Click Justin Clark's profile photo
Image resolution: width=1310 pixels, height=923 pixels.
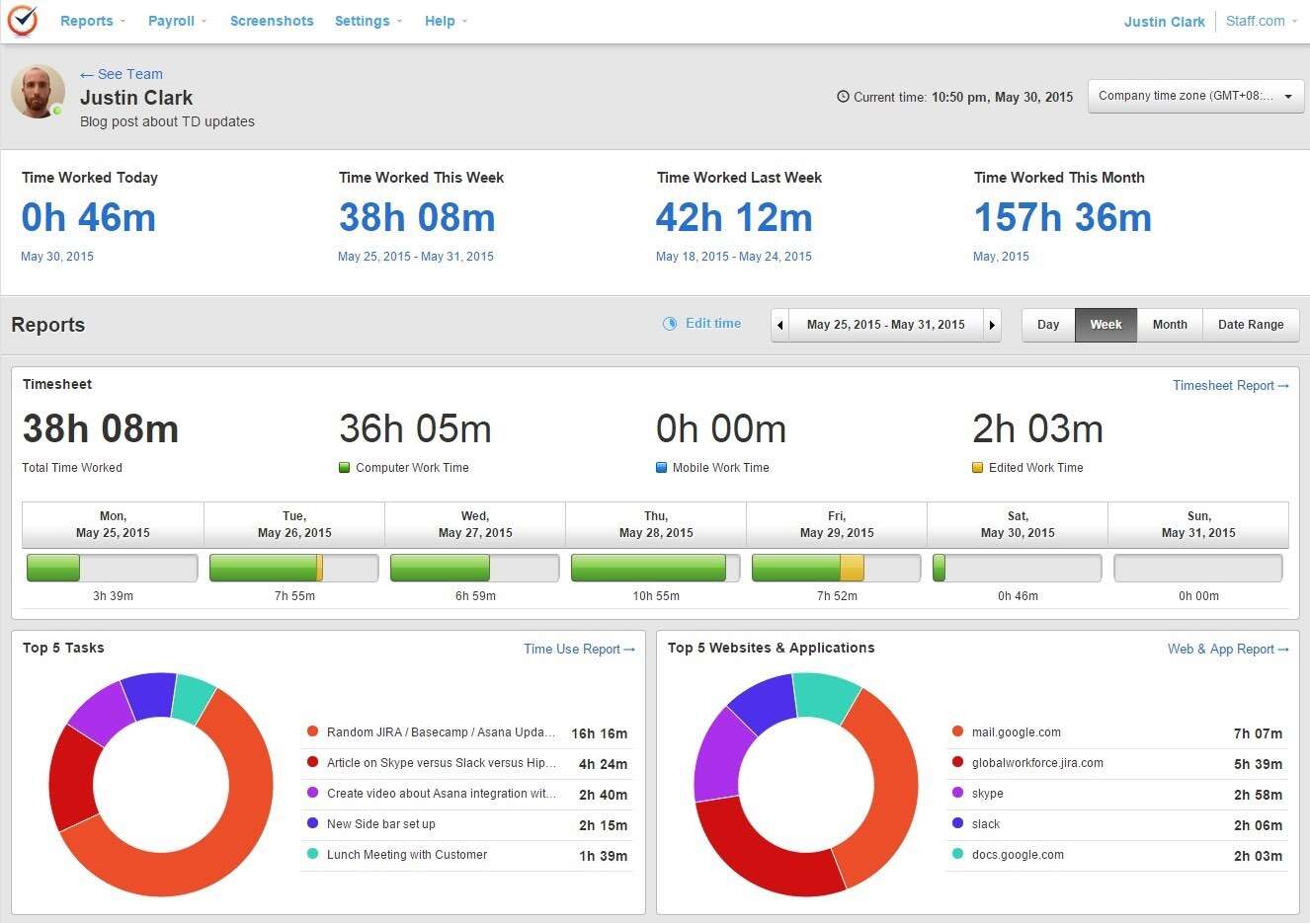(38, 93)
